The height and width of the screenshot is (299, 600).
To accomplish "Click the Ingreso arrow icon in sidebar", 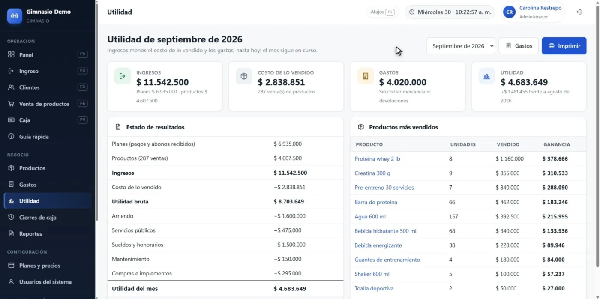I will (11, 71).
